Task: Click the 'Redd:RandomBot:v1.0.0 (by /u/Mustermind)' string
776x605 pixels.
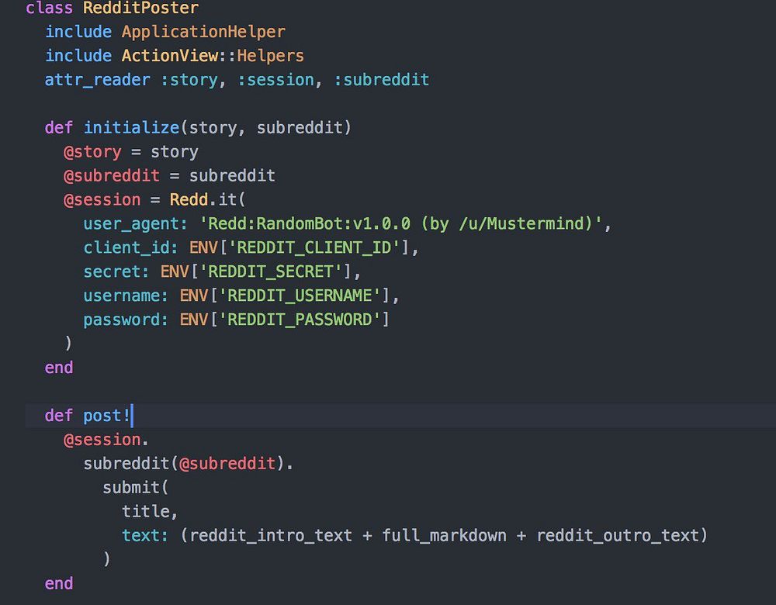Action: tap(401, 223)
